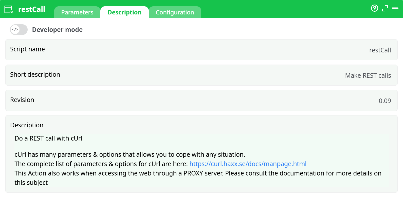Viewport: 403px width, 197px height.
Task: Click the Revision label
Action: [22, 100]
